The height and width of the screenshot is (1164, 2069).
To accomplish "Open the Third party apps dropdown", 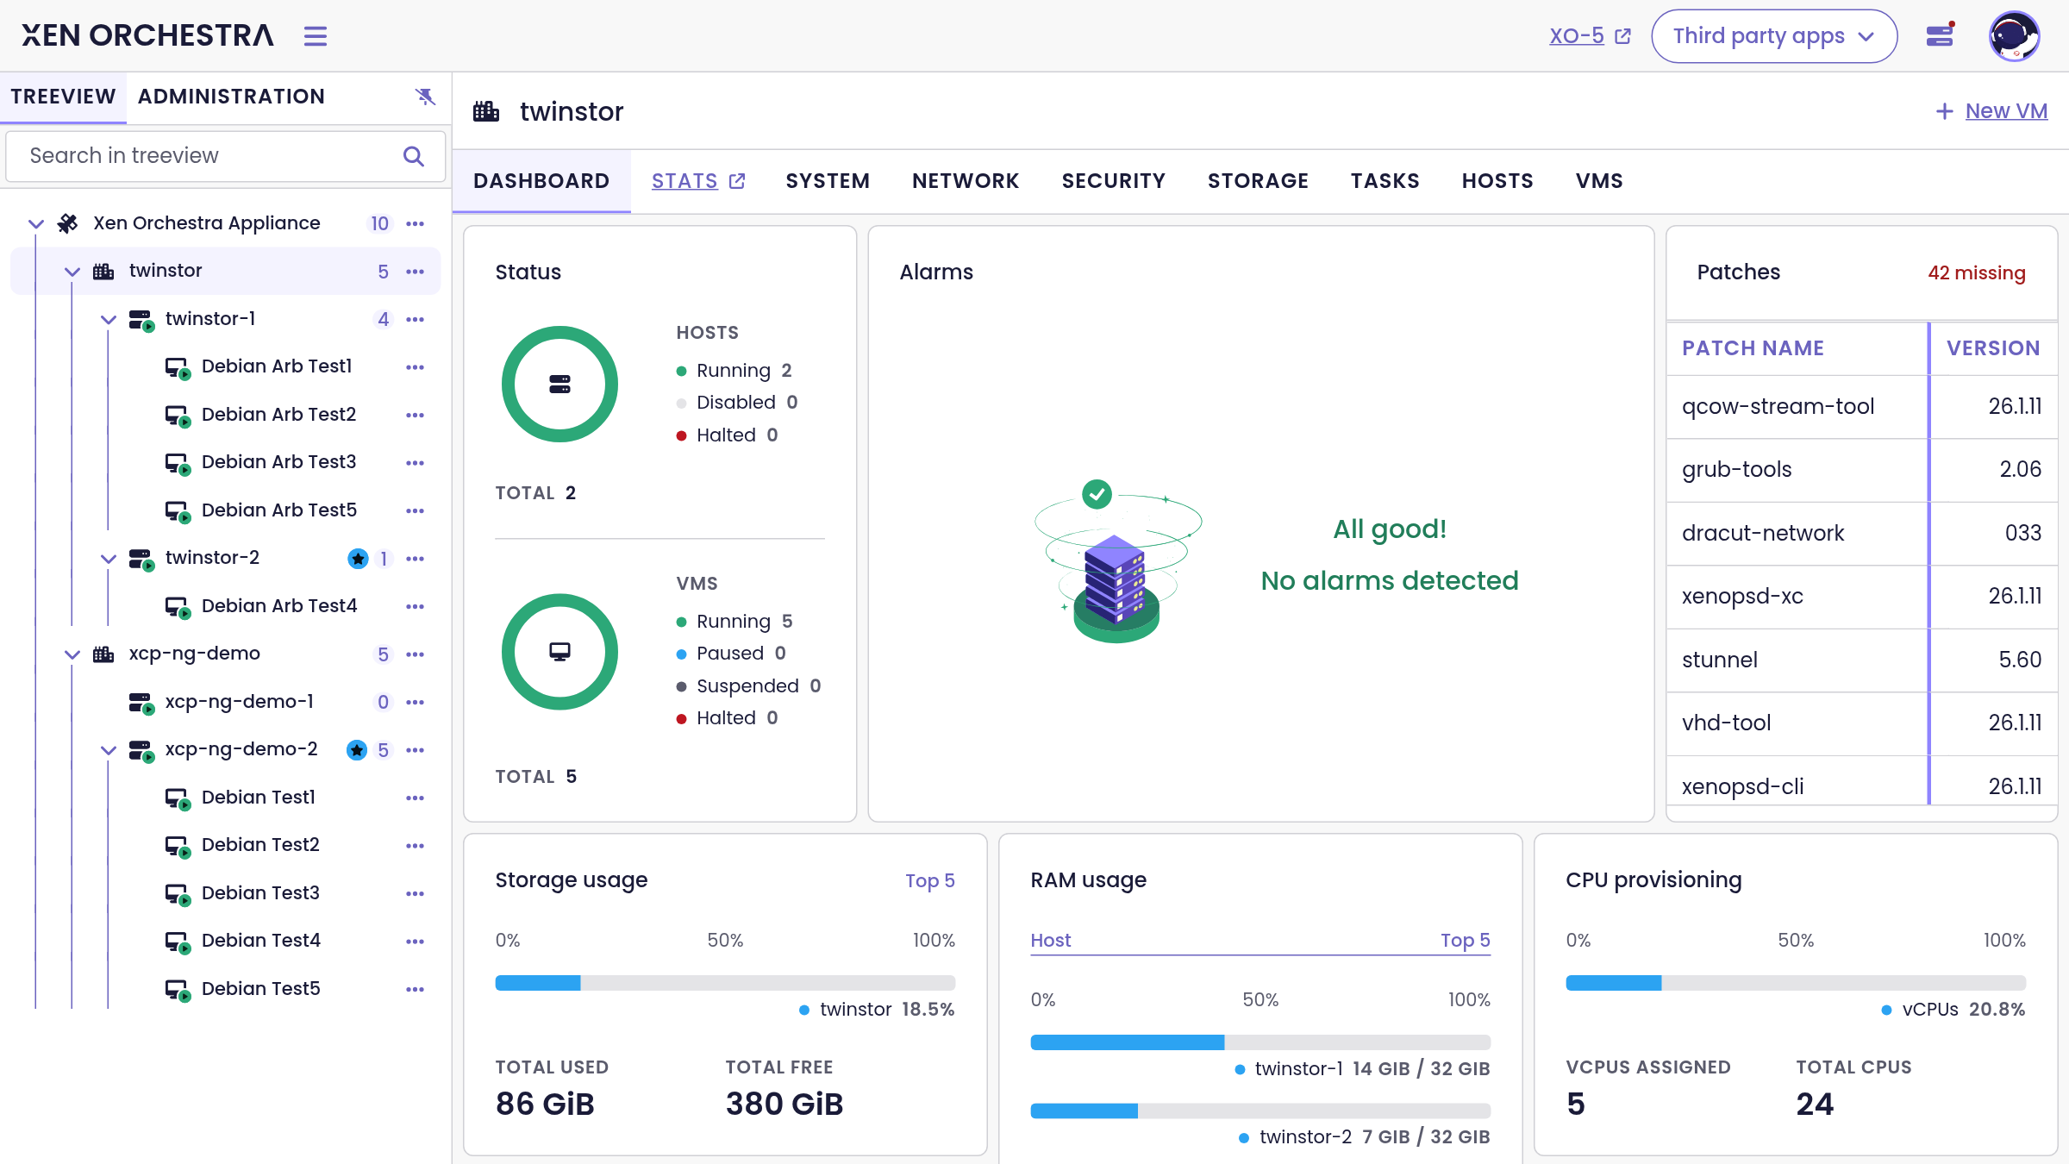I will click(x=1774, y=36).
